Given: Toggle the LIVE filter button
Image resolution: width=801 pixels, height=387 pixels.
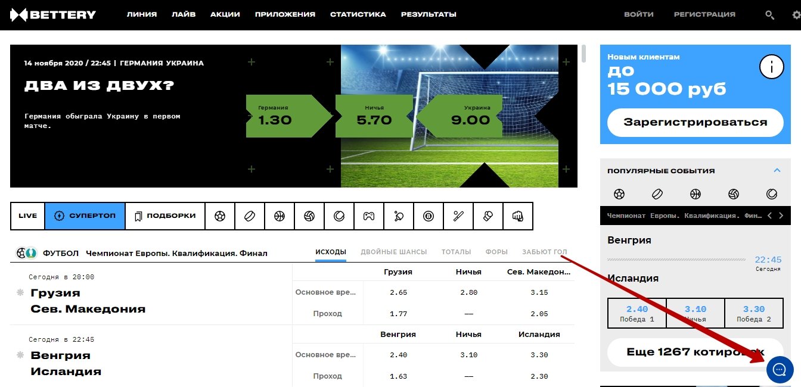Looking at the screenshot, I should coord(28,216).
